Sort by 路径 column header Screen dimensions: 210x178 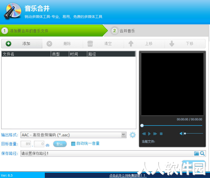[x=111, y=54]
